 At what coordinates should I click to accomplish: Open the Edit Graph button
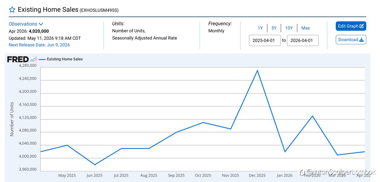pos(351,26)
